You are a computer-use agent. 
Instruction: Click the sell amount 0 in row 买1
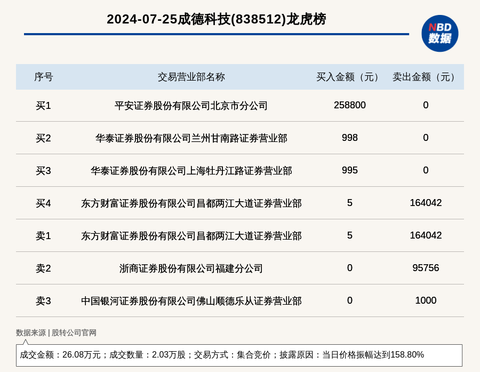(426, 105)
